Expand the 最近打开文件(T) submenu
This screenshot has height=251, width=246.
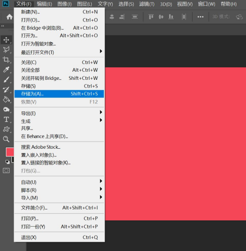coord(59,52)
